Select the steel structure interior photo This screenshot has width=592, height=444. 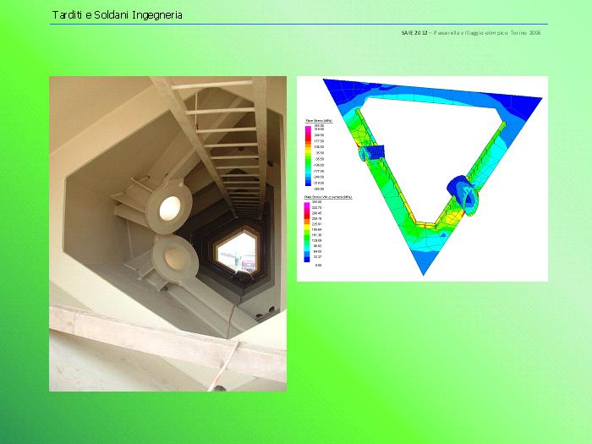[x=167, y=233]
